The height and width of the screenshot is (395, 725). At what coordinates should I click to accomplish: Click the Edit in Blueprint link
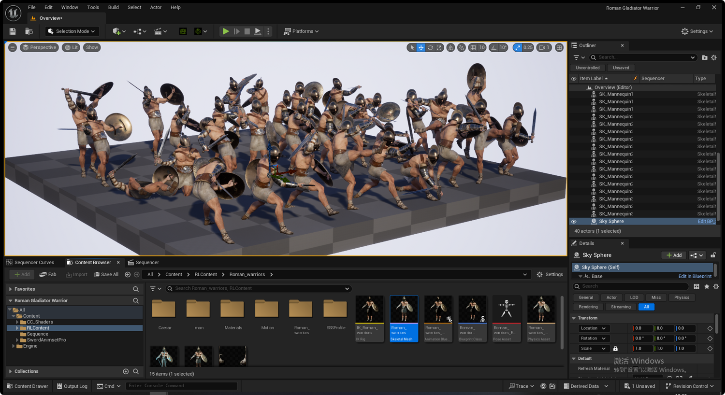pos(695,276)
